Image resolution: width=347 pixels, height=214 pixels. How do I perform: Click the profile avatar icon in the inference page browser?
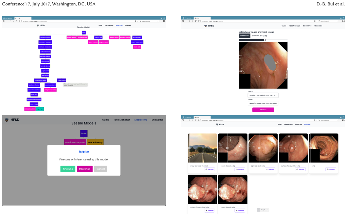click(343, 21)
